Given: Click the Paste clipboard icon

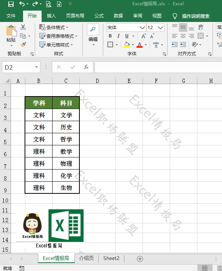Looking at the screenshot, I should (x=11, y=31).
